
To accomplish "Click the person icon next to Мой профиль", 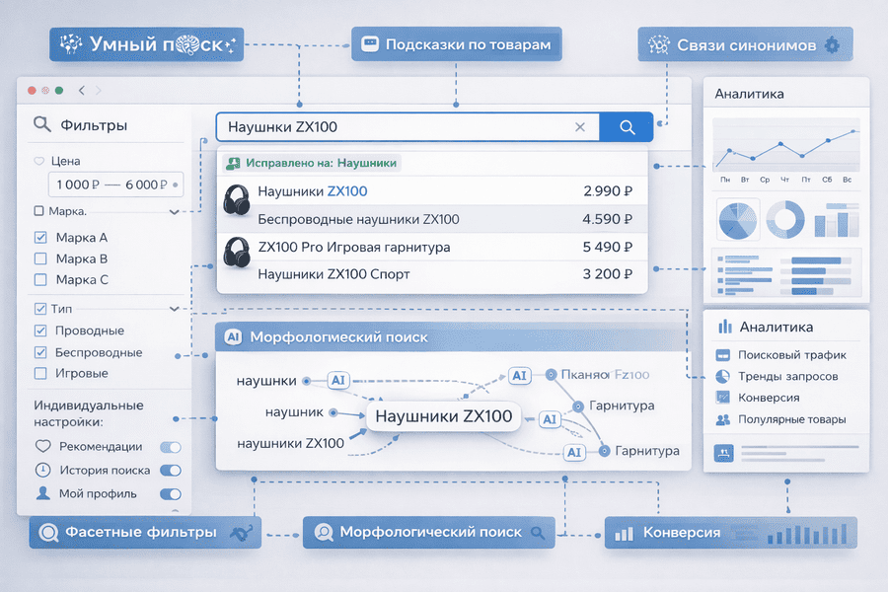I will pos(41,492).
